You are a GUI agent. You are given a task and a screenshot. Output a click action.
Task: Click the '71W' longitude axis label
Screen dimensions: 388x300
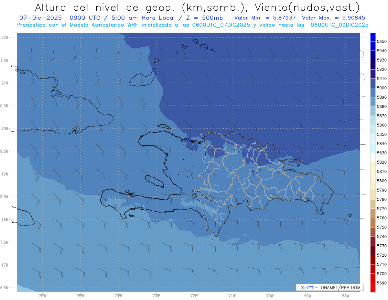point(232,296)
